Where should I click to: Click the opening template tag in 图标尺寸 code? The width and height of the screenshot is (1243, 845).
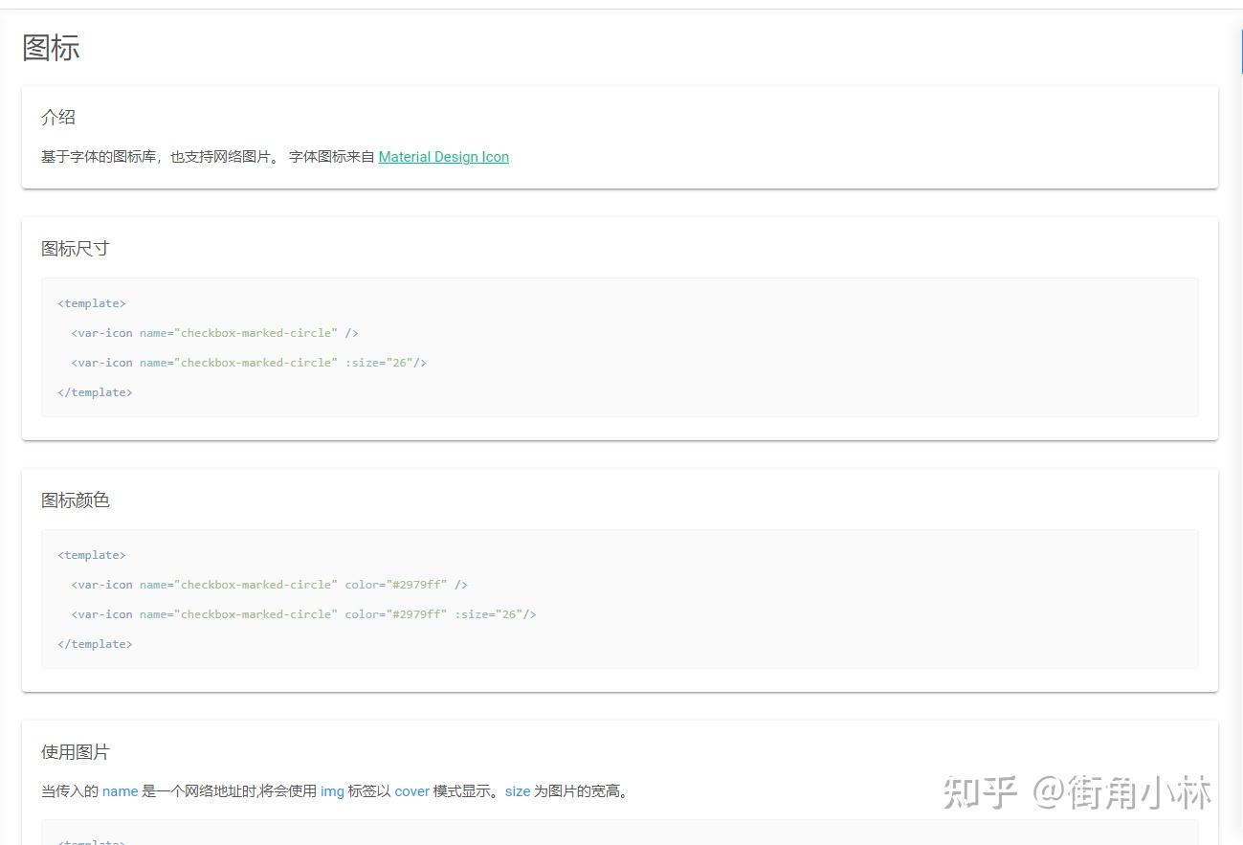[91, 302]
